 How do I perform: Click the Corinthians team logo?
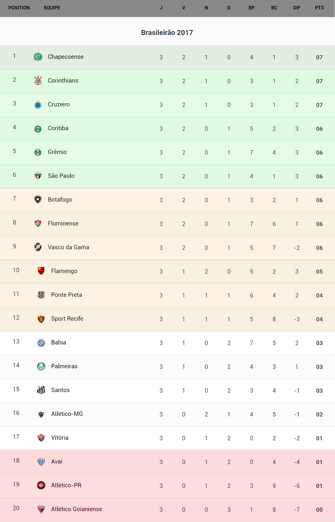38,81
